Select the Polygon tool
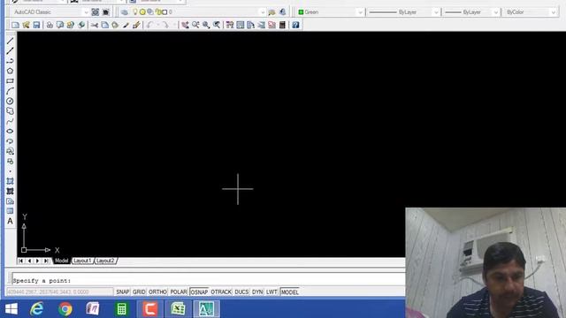Screen dimensions: 566x318 (10, 71)
